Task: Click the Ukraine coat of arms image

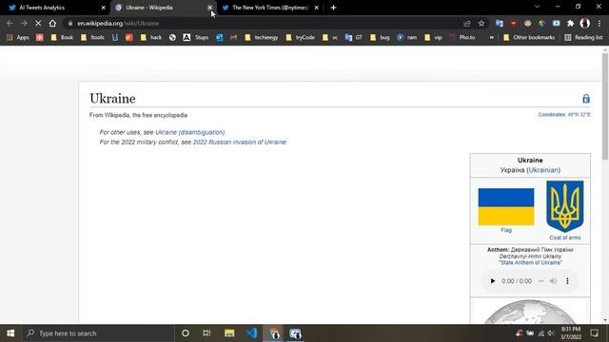Action: [564, 206]
